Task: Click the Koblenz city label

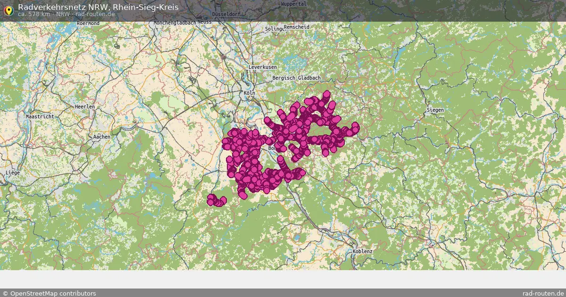Action: point(362,251)
